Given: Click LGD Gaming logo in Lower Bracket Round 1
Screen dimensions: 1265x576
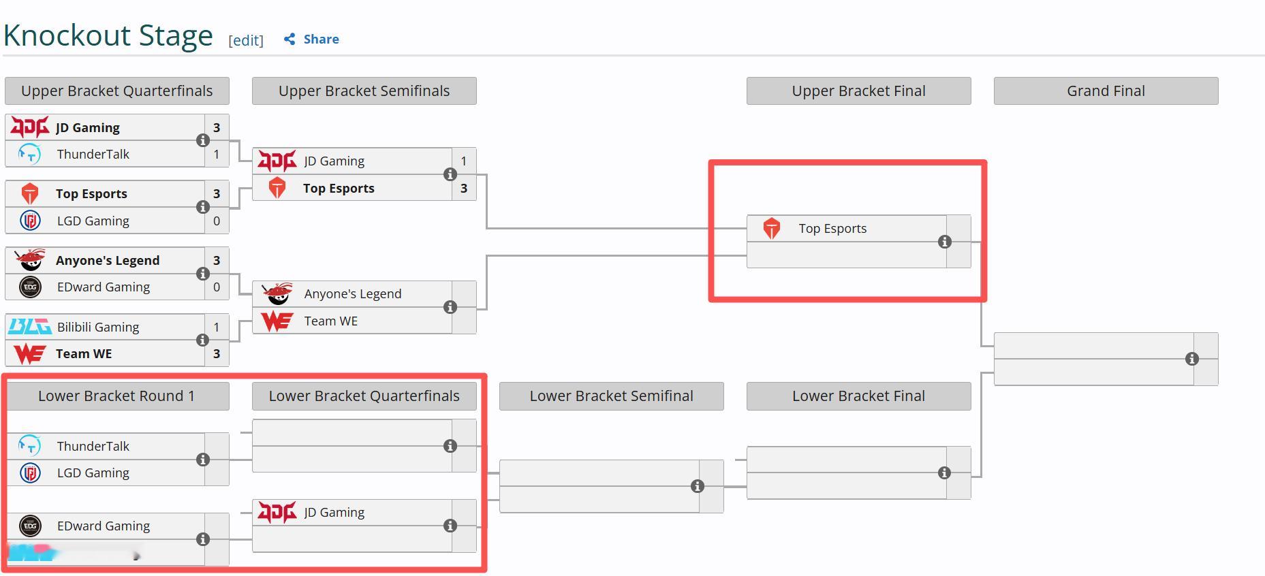Looking at the screenshot, I should point(30,473).
